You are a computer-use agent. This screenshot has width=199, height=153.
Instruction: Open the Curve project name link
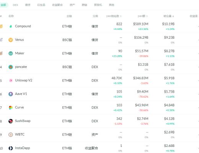pyautogui.click(x=20, y=107)
